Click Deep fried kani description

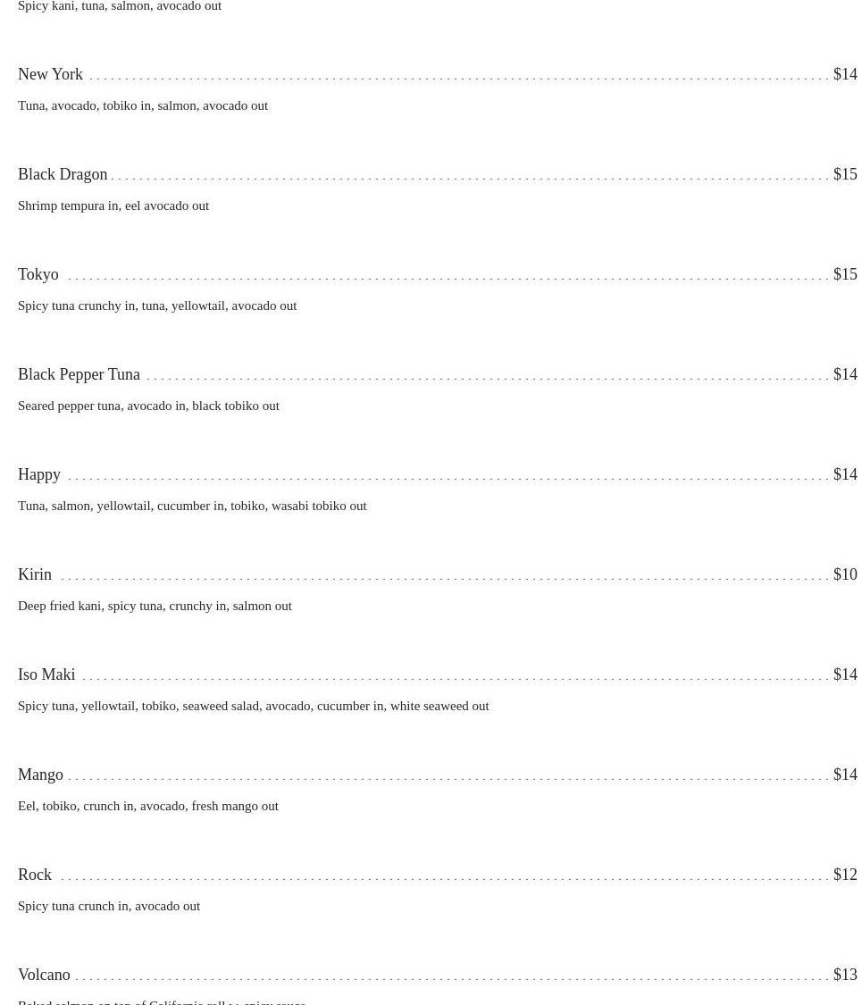pos(155,606)
